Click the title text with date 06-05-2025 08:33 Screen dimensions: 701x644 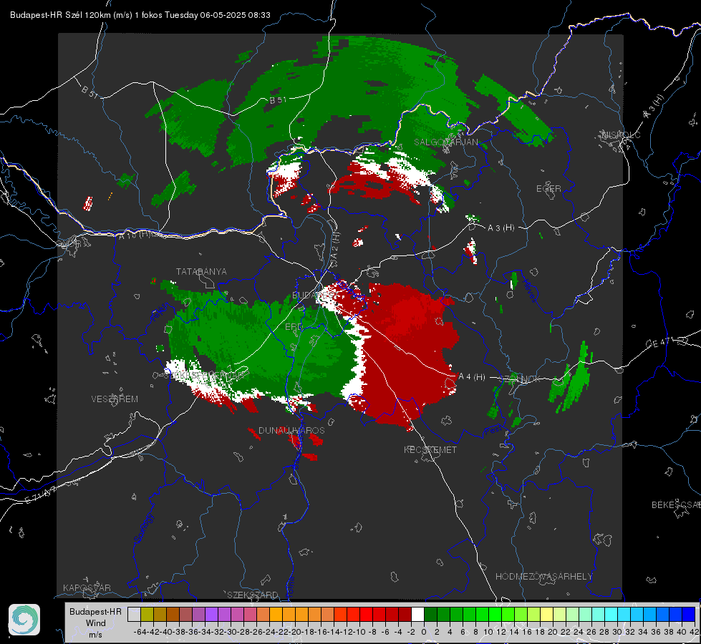pyautogui.click(x=140, y=15)
